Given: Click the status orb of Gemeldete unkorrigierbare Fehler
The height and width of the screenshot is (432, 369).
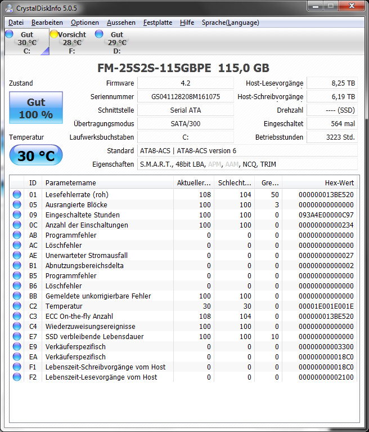Looking at the screenshot, I should [17, 296].
